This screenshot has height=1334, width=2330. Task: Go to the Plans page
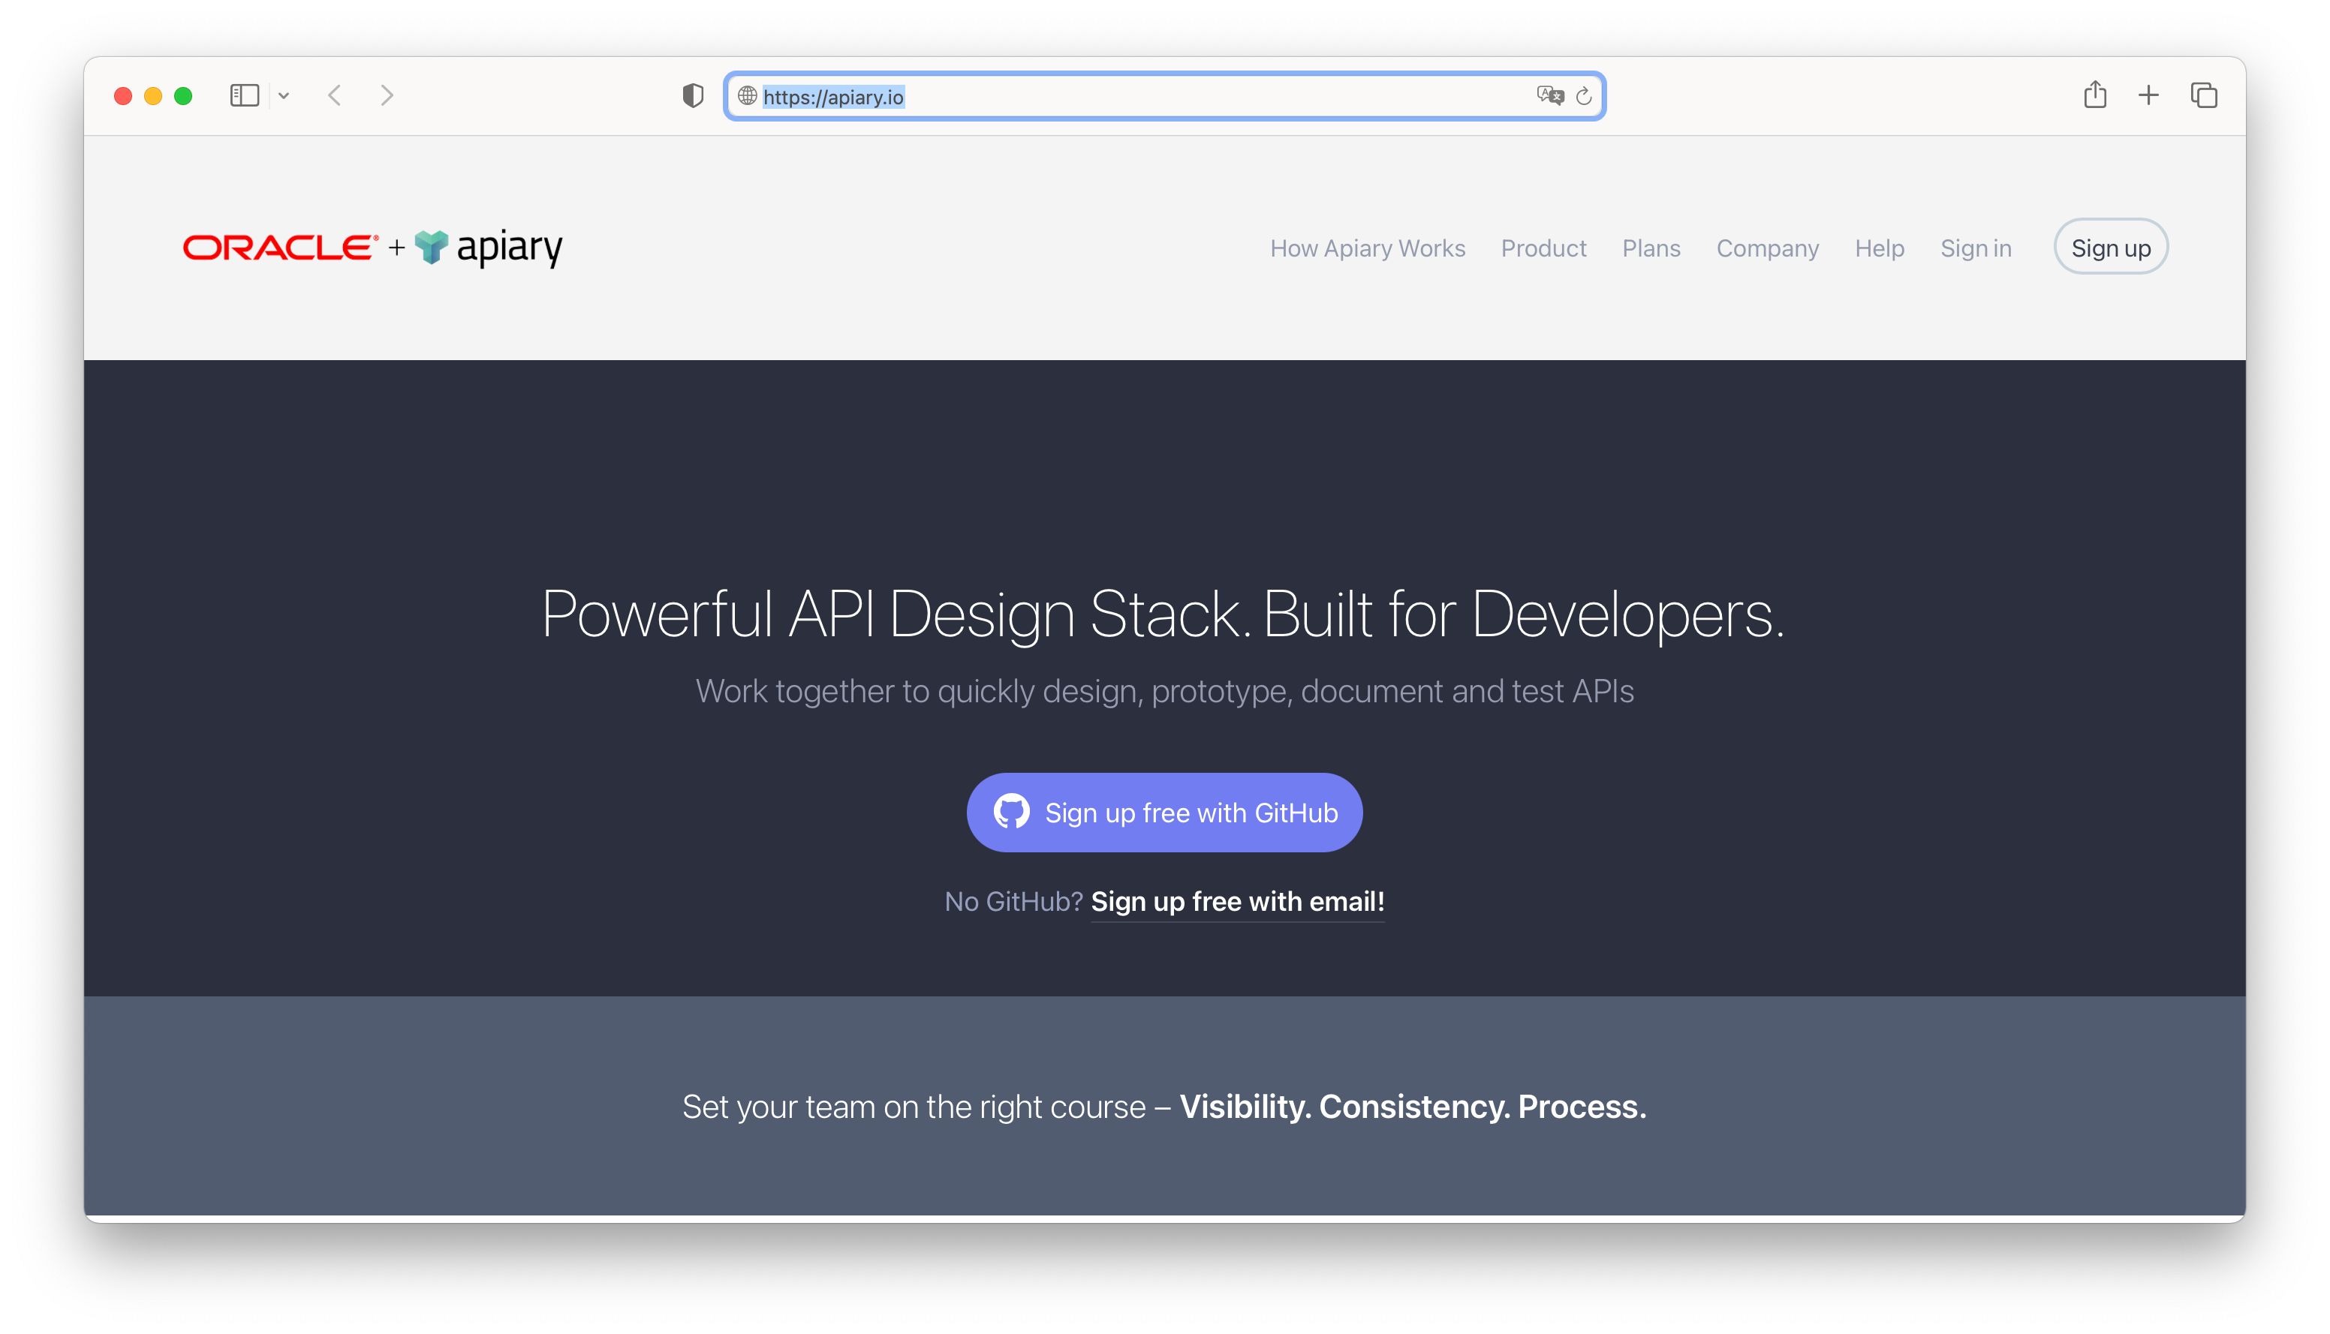pyautogui.click(x=1651, y=248)
